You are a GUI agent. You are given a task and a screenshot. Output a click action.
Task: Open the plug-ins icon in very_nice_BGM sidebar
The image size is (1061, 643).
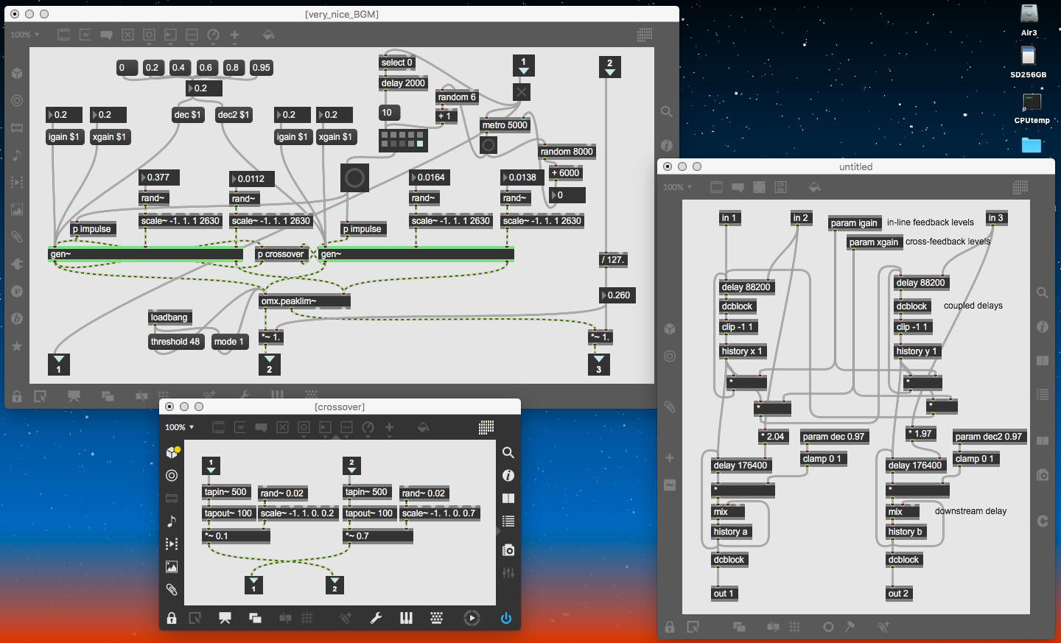coord(17,264)
